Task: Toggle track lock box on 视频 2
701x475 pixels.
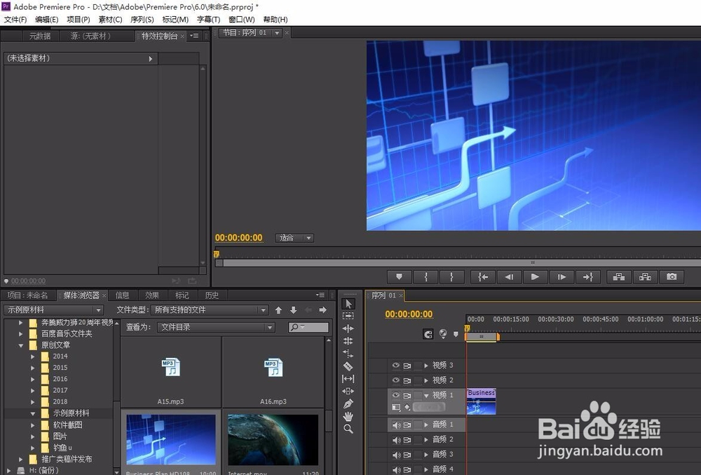Action: [418, 380]
